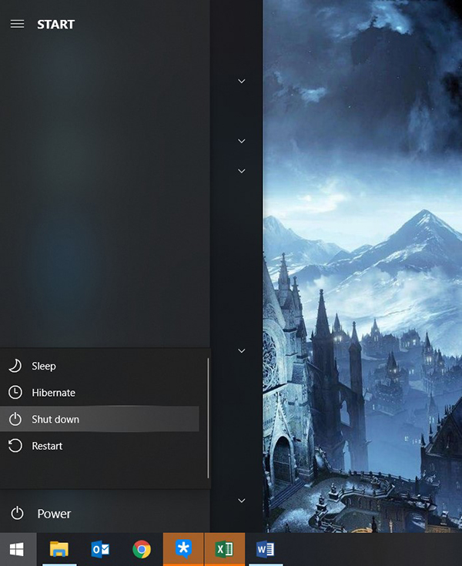Viewport: 462px width, 566px height.
Task: Open the hamburger menu next to START
Action: pos(17,24)
